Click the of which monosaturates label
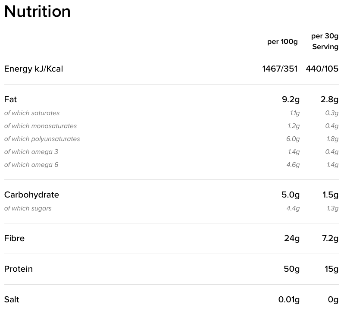Image resolution: width=347 pixels, height=314 pixels. pyautogui.click(x=41, y=126)
